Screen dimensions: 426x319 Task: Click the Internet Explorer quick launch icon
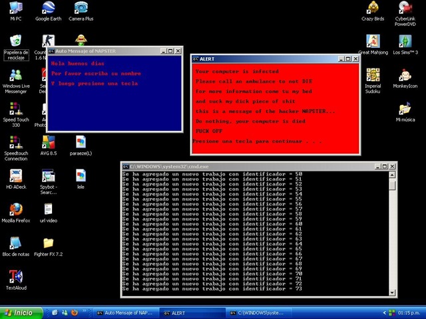[55, 313]
